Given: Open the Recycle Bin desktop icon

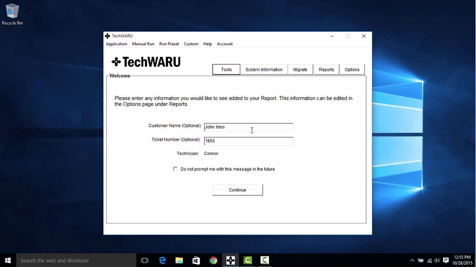Looking at the screenshot, I should 12,15.
